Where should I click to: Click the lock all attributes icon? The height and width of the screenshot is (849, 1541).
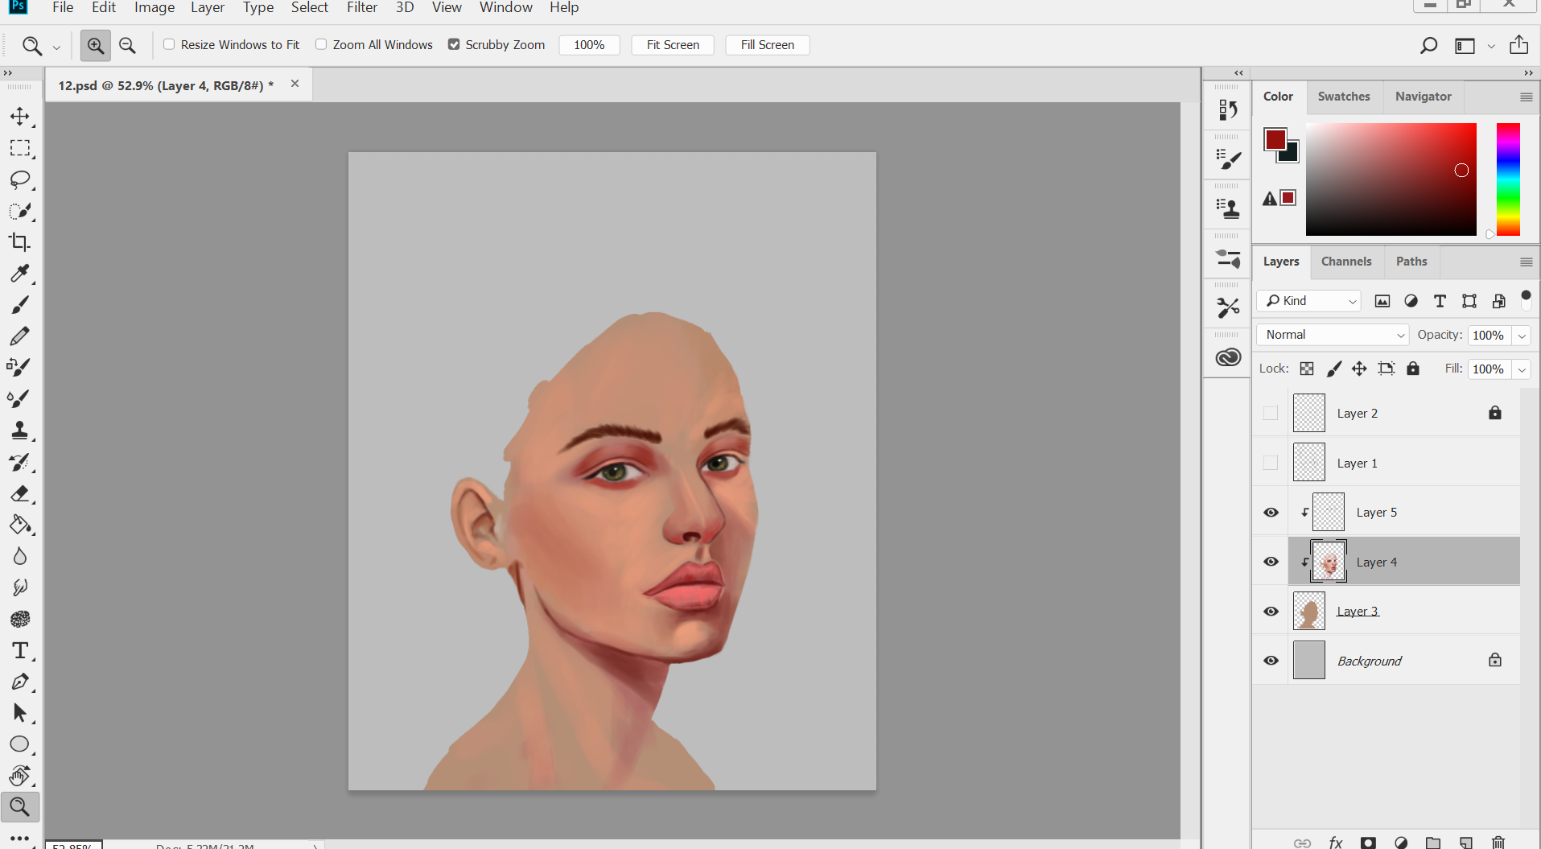coord(1413,369)
